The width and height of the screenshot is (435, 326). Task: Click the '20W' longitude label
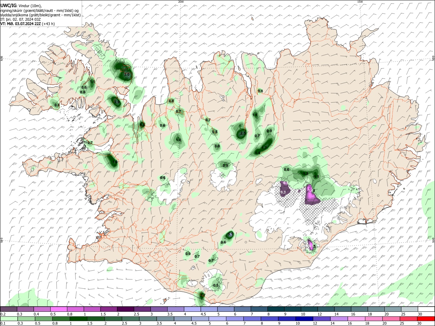[181, 2]
